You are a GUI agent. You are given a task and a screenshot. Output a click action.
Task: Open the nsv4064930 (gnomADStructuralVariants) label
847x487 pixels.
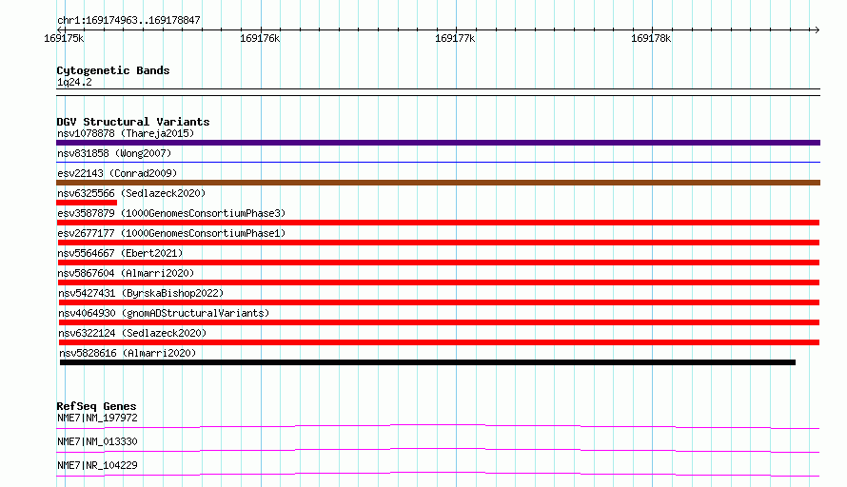(x=164, y=313)
